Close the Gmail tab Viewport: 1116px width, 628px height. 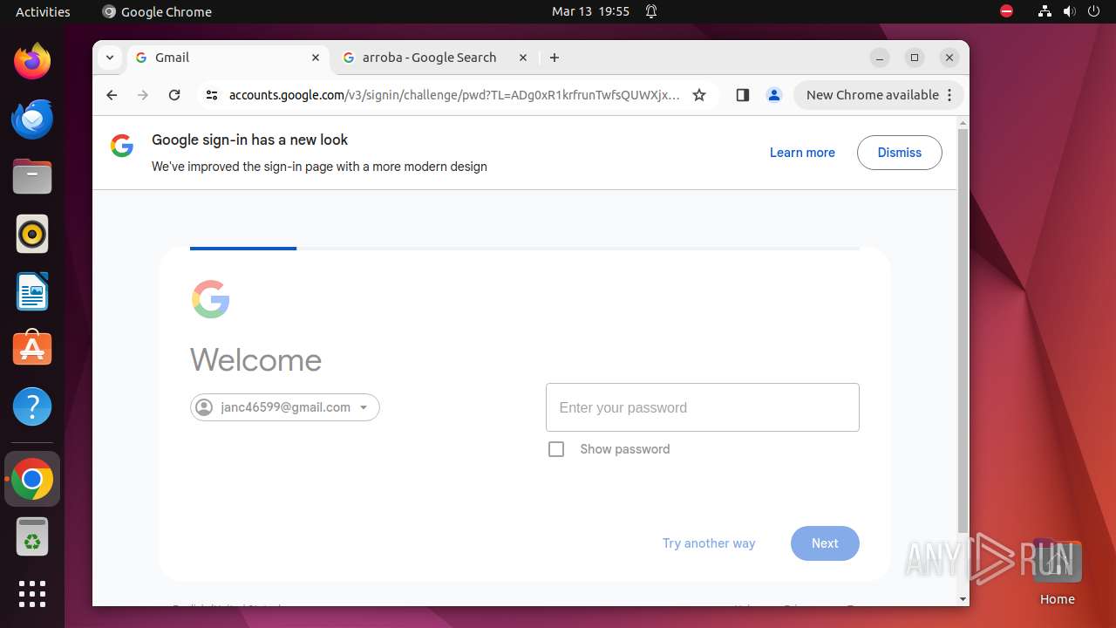click(316, 58)
